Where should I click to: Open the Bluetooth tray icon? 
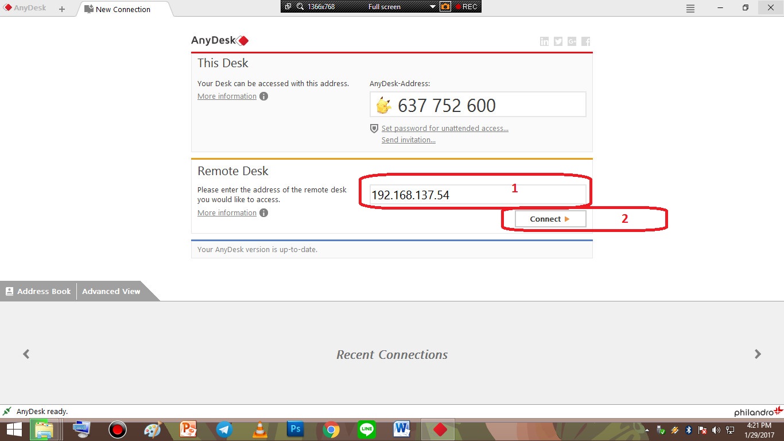(689, 430)
